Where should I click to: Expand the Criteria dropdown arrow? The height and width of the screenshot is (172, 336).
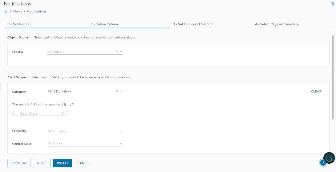[121, 52]
